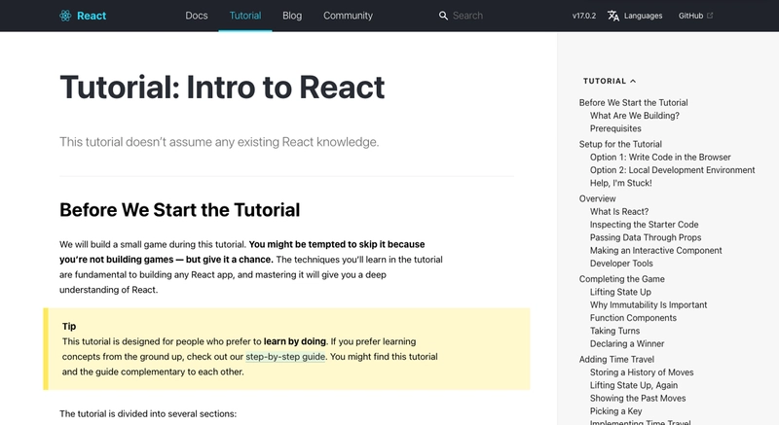Select the Tutorial nav tab

(x=245, y=16)
